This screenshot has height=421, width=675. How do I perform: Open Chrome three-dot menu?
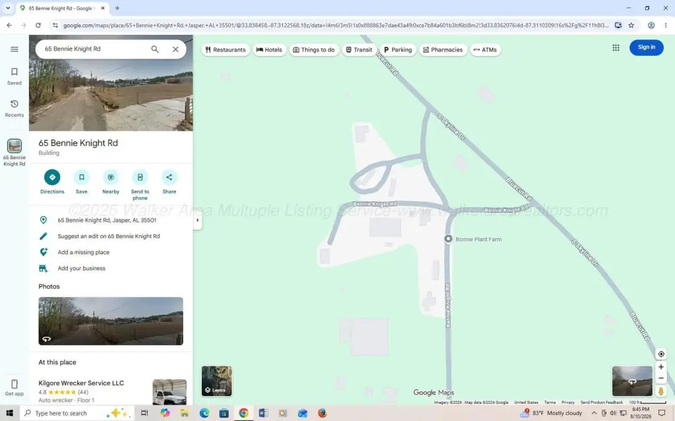666,26
